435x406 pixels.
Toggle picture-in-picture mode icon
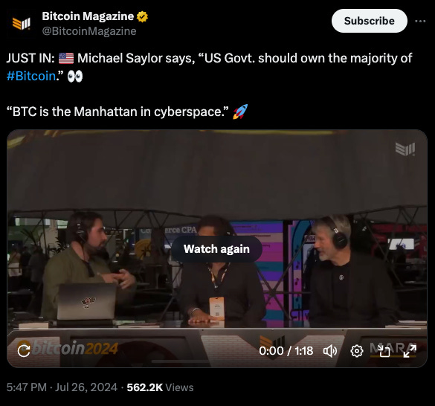click(x=384, y=351)
